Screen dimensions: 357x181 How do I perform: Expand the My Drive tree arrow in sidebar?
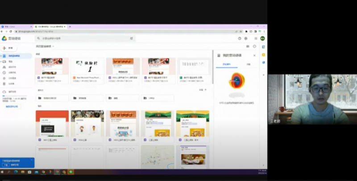click(2, 56)
